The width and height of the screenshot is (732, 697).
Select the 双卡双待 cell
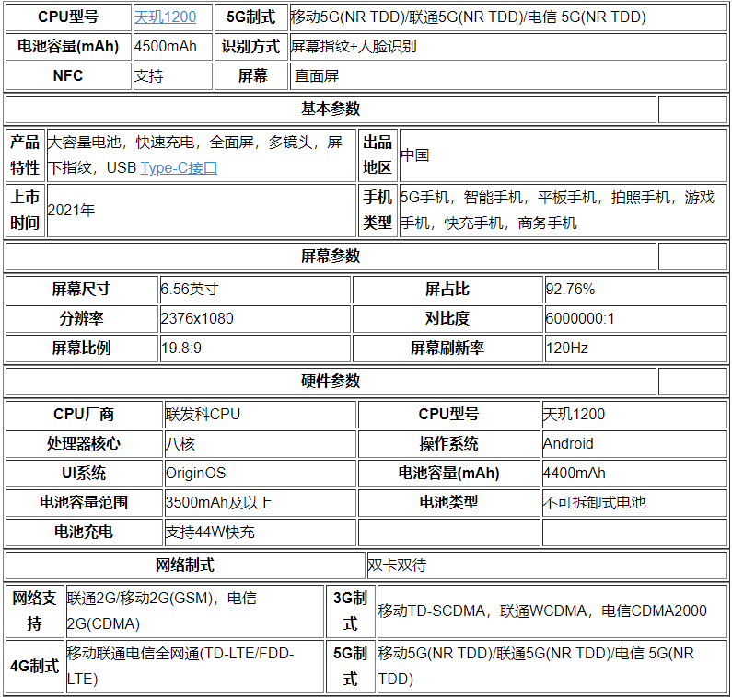pyautogui.click(x=397, y=565)
